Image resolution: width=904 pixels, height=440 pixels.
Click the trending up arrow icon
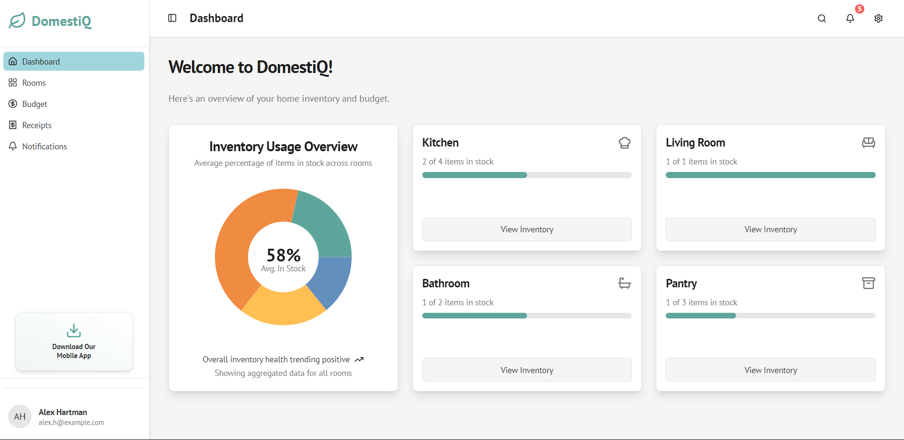point(360,359)
